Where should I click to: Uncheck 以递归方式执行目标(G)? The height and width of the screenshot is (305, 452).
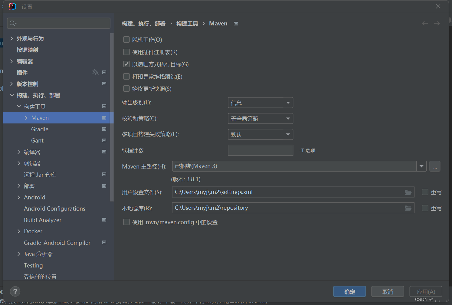pyautogui.click(x=126, y=64)
